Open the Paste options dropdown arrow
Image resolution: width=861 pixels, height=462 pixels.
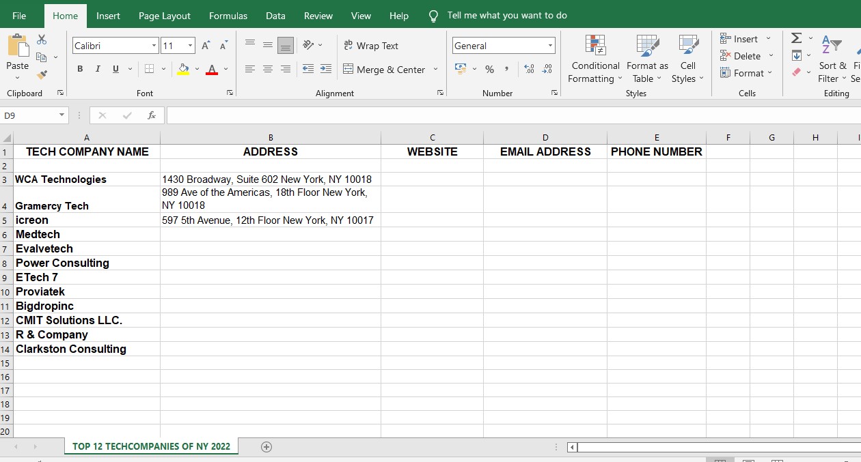[x=18, y=77]
